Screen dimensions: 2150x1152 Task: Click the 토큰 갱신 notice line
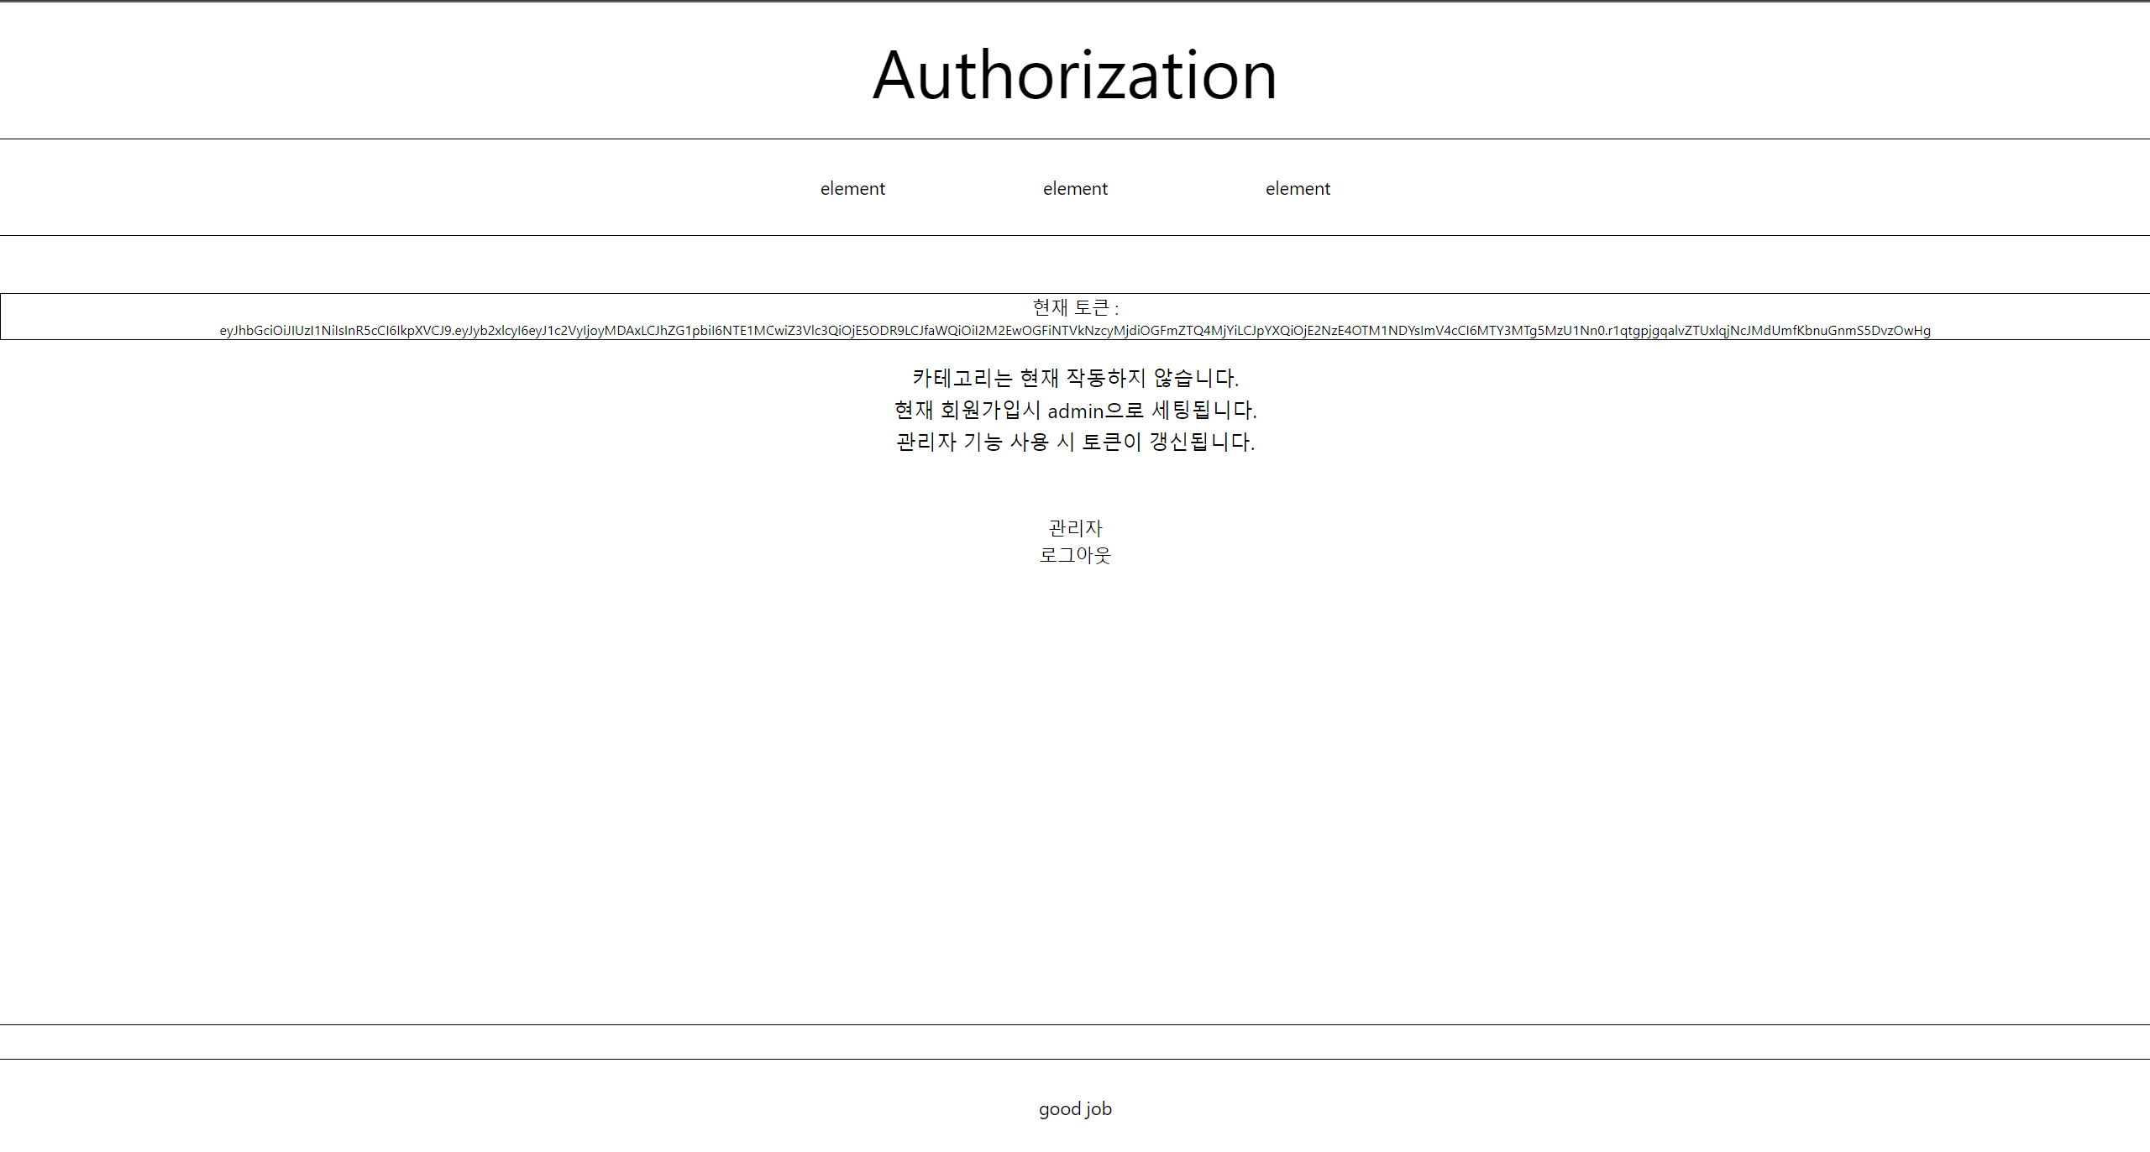pos(1075,442)
